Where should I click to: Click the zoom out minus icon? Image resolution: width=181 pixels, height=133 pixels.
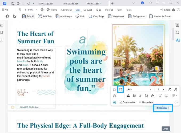42,10
